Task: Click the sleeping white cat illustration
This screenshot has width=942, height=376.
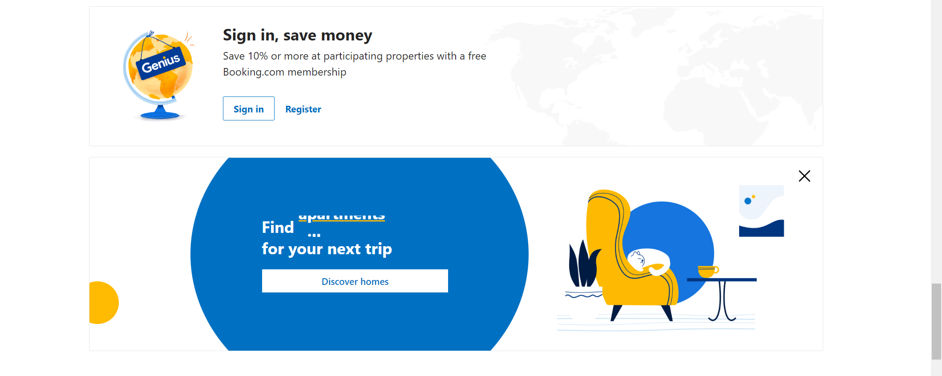Action: [x=649, y=261]
